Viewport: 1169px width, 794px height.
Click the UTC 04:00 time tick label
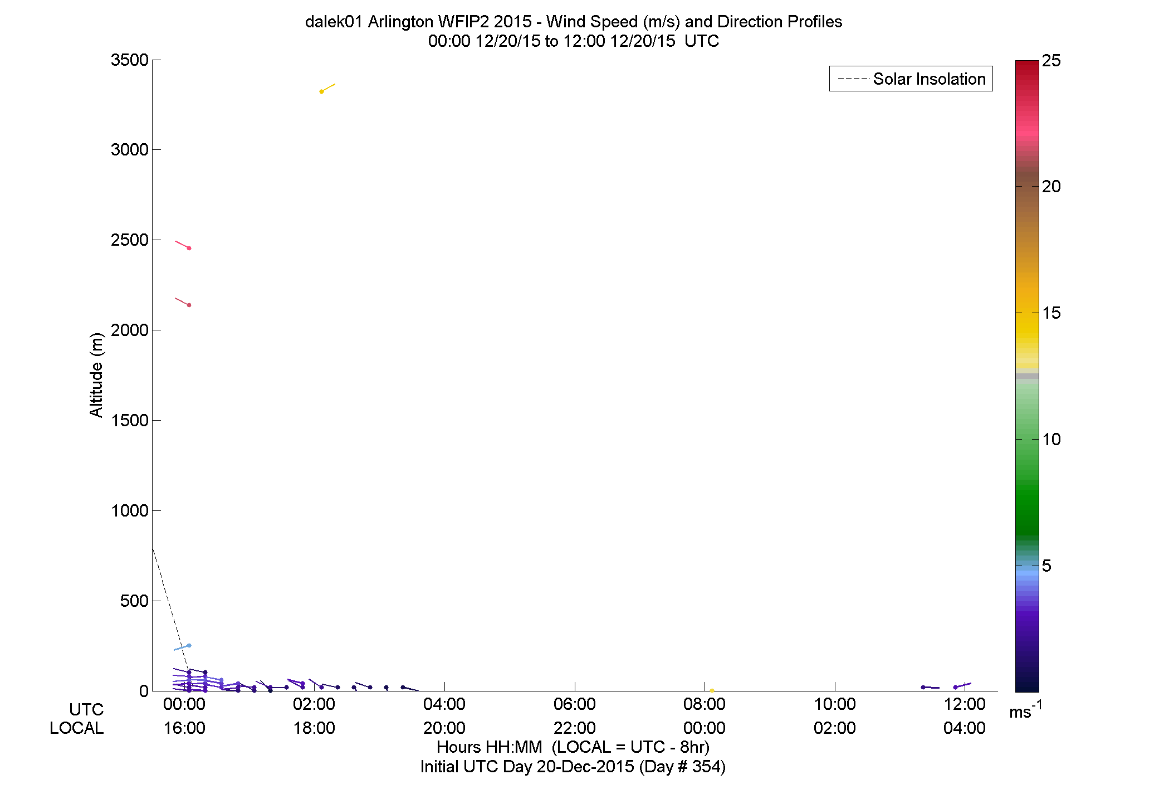pyautogui.click(x=444, y=704)
